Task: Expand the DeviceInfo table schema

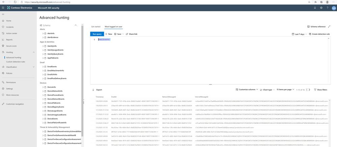Action: [43, 87]
